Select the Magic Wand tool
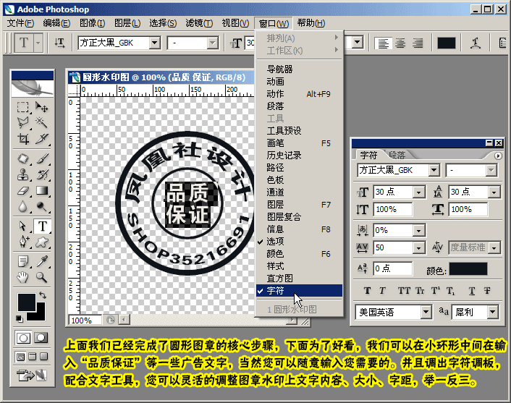Image resolution: width=511 pixels, height=403 pixels. (42, 123)
